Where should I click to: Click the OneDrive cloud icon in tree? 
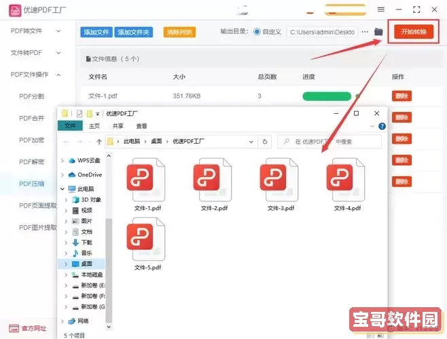point(72,175)
